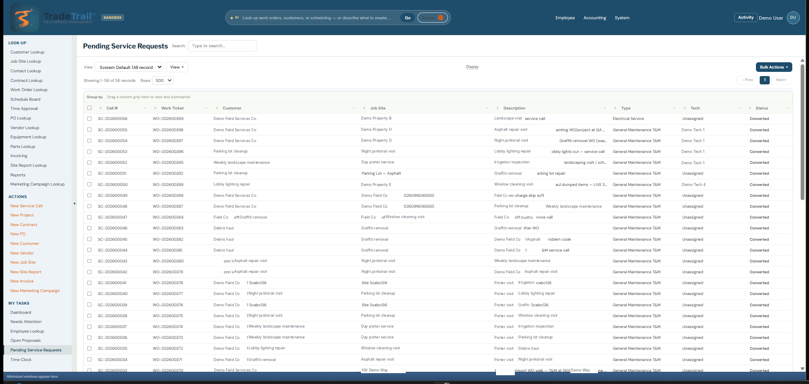Grab the Job Site column grip icon
The height and width of the screenshot is (384, 809).
pos(364,108)
